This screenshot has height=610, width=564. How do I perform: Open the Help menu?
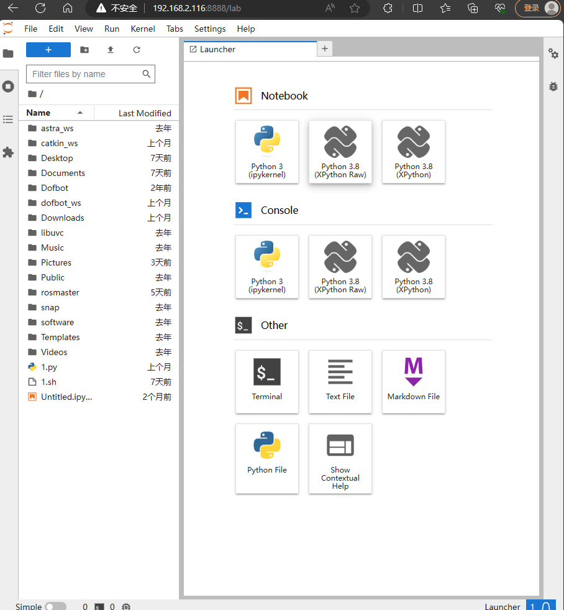coord(245,29)
